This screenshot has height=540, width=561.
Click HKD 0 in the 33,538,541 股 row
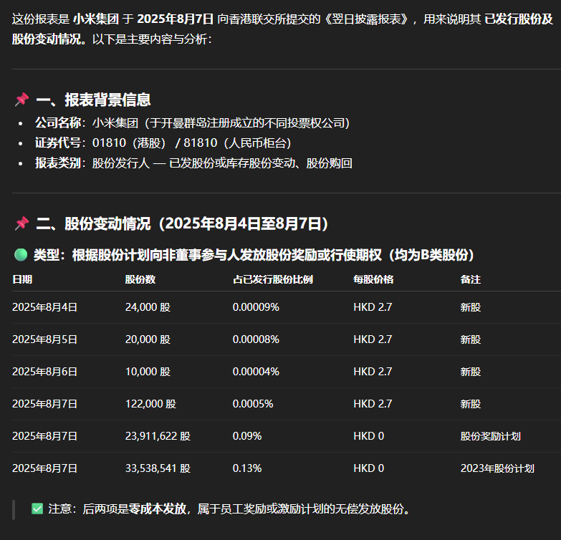point(369,468)
